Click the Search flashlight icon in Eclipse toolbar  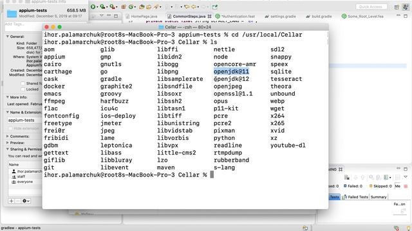(x=156, y=7)
